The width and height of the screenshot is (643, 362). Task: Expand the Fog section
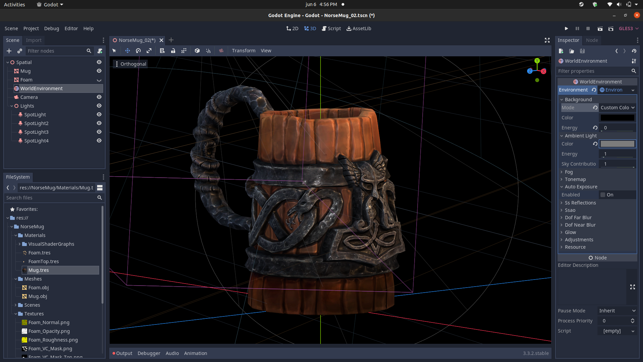point(569,172)
